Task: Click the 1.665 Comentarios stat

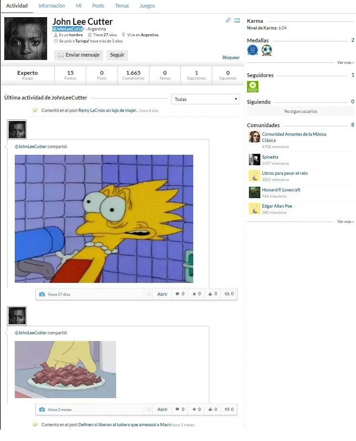Action: coord(133,75)
